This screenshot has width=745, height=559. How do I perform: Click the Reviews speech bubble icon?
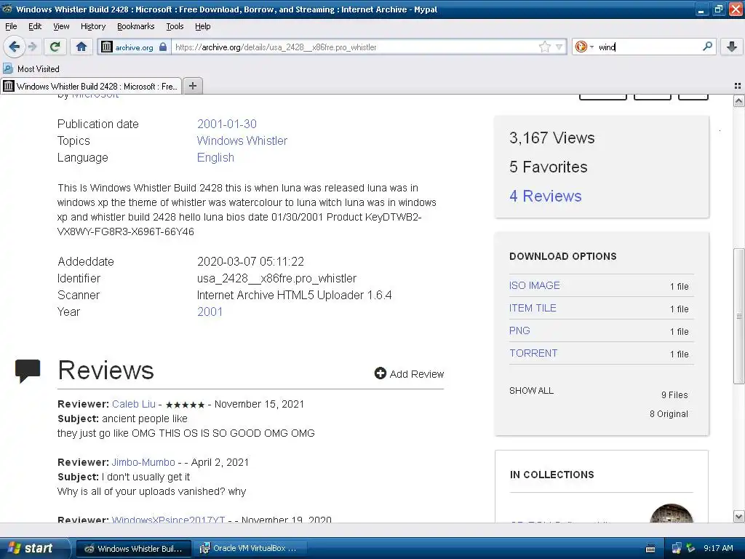pos(28,371)
